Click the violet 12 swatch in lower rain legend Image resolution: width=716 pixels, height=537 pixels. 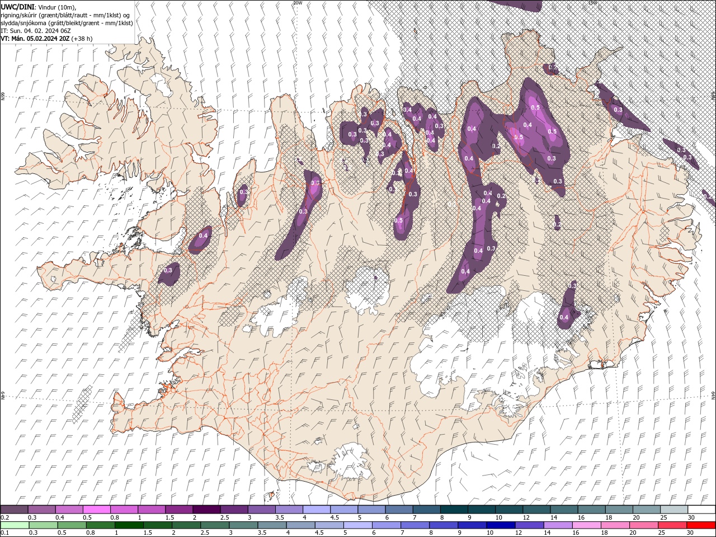(x=529, y=525)
